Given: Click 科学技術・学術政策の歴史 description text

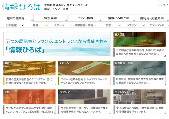Looking at the screenshot, I should tap(140, 81).
